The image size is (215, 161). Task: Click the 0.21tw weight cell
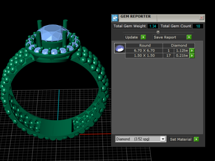pos(182,55)
